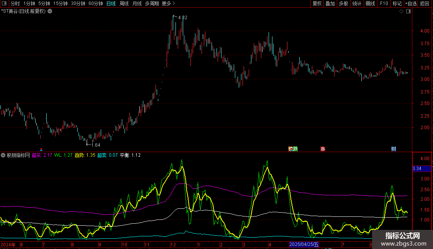Switch to the 分时 intraday chart

pos(15,3)
